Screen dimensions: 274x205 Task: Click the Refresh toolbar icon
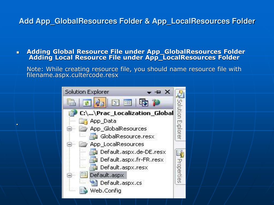[87, 102]
